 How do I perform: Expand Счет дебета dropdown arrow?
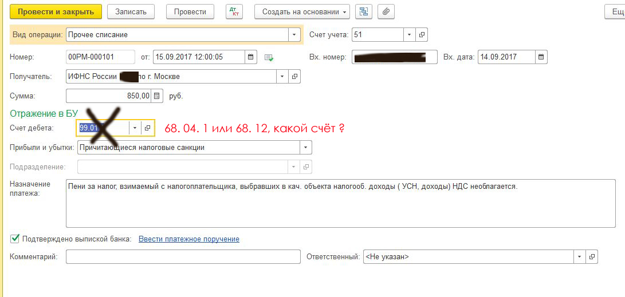click(x=135, y=128)
